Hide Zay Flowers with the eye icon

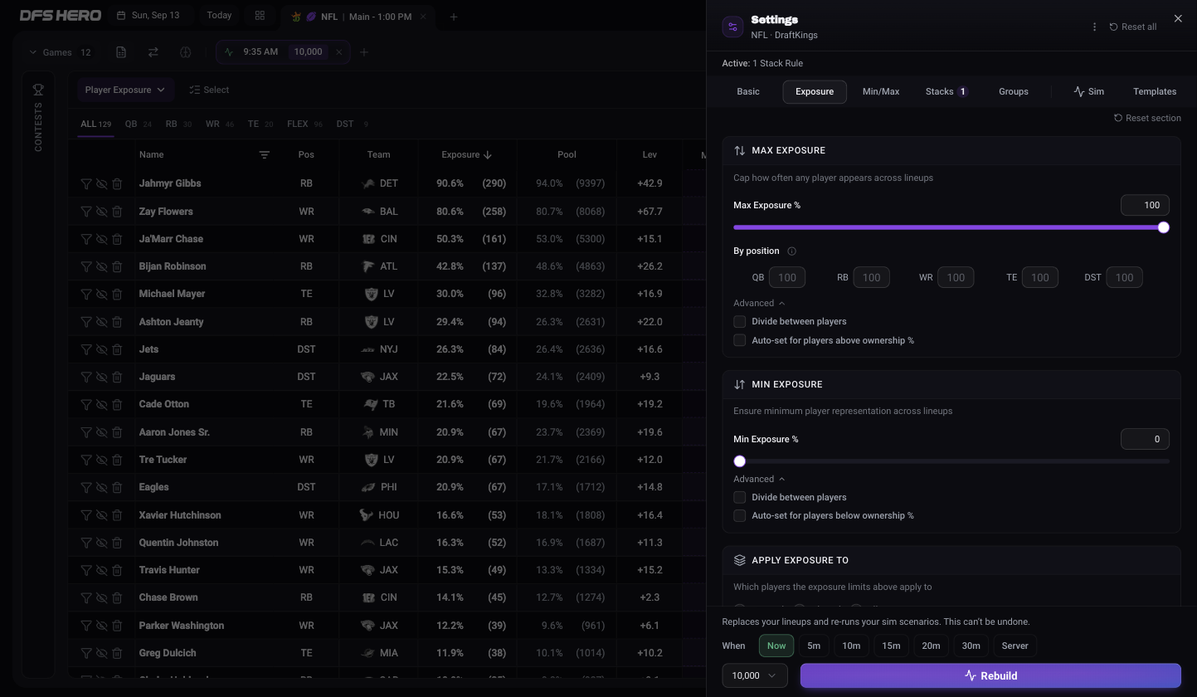102,212
